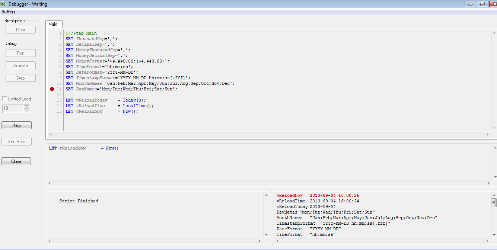Click the script pane right scroll arrow
This screenshot has width=497, height=250.
click(488, 135)
